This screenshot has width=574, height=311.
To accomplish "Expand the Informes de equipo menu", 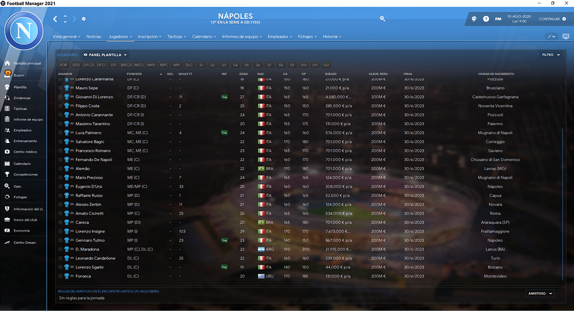I will point(242,36).
